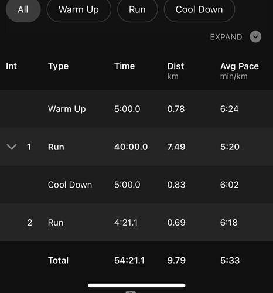Open the Warm Up row
273x293 pixels.
(x=136, y=109)
